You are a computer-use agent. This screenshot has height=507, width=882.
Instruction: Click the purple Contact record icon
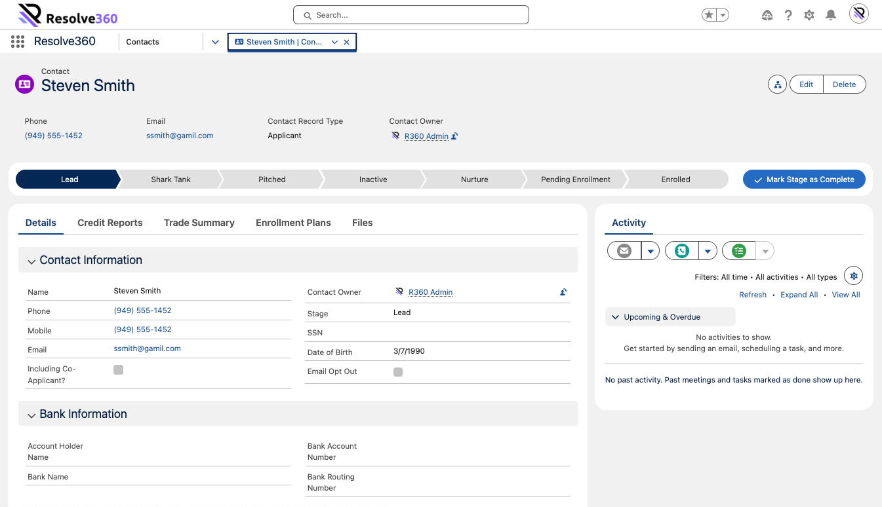click(x=24, y=84)
